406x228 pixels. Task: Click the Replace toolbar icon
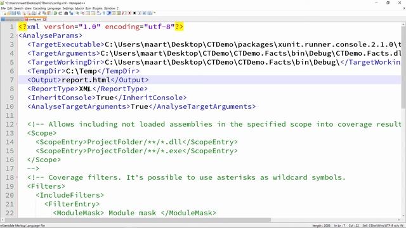pos(71,13)
